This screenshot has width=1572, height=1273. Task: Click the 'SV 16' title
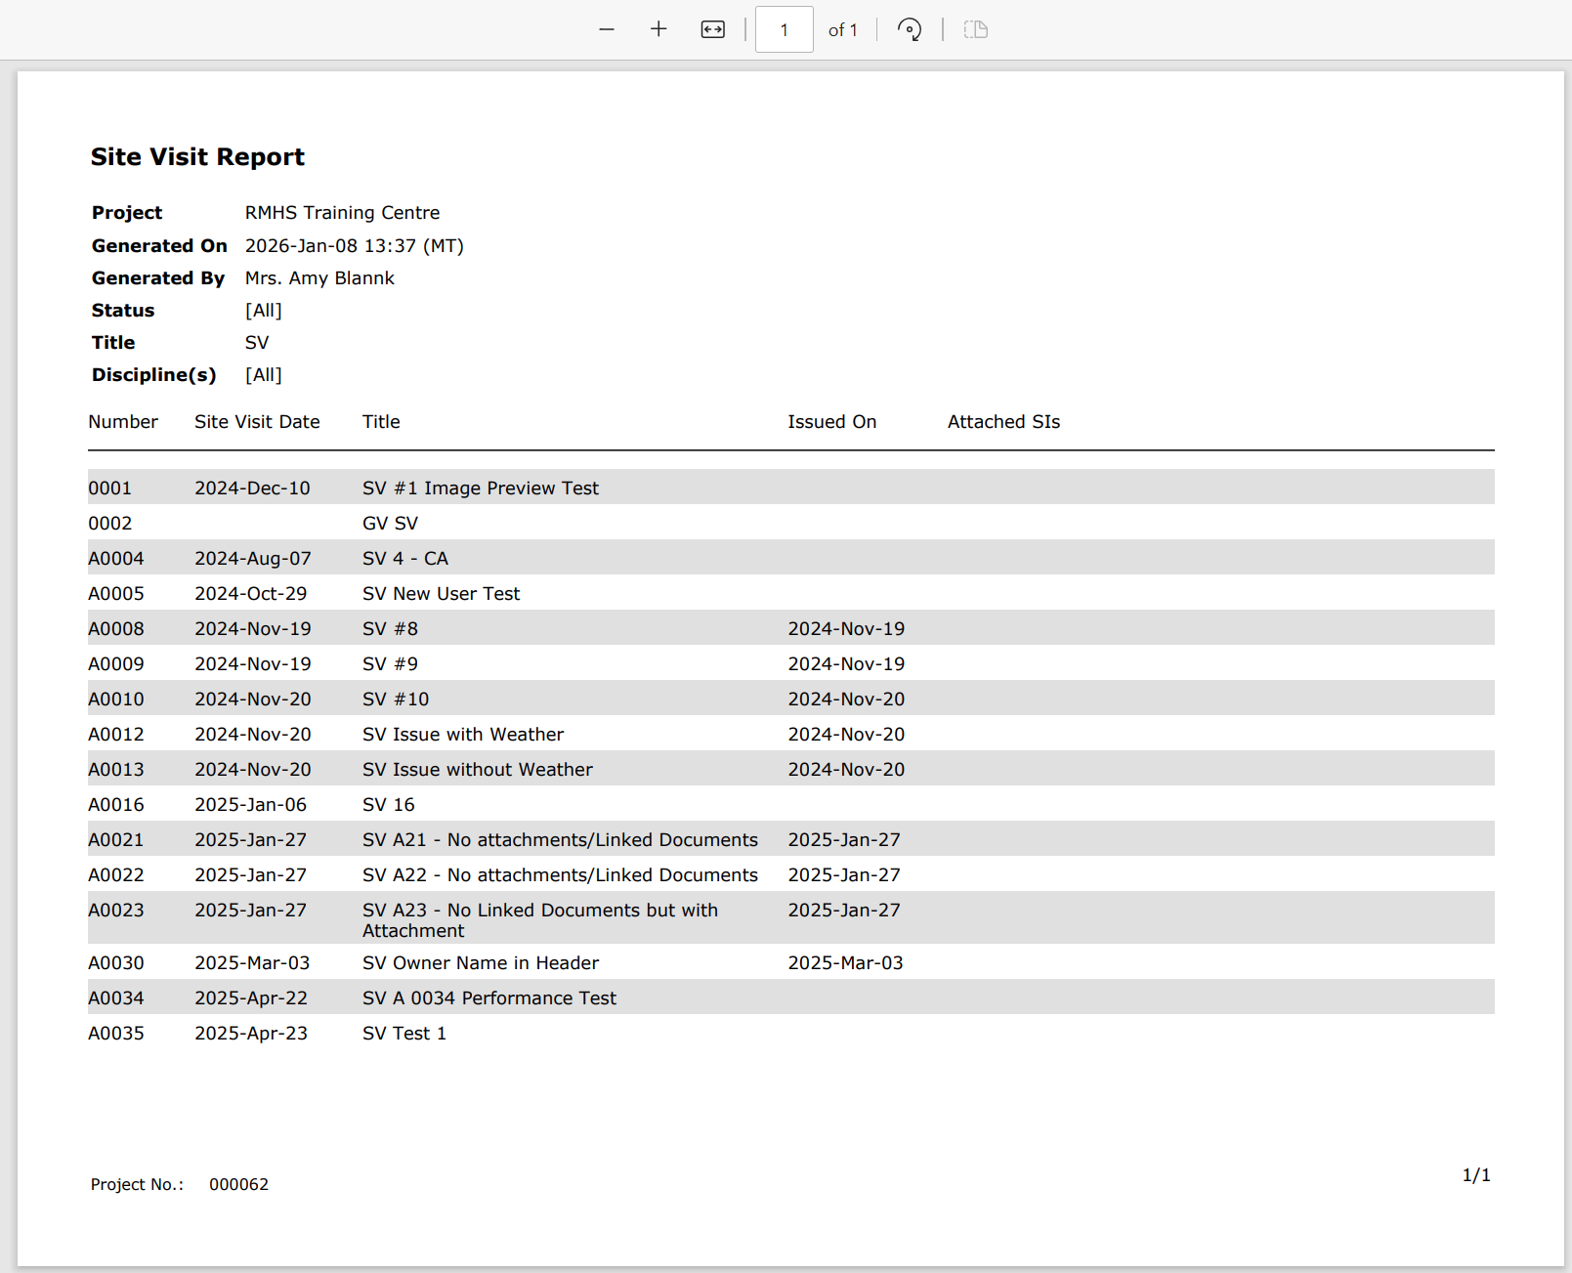pos(389,805)
